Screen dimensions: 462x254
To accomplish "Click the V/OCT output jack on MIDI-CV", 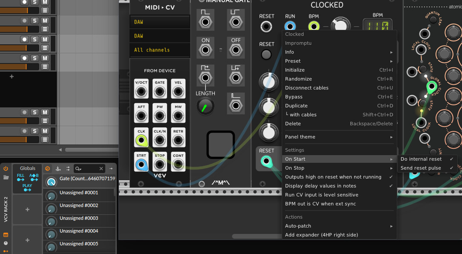I will pos(141,92).
